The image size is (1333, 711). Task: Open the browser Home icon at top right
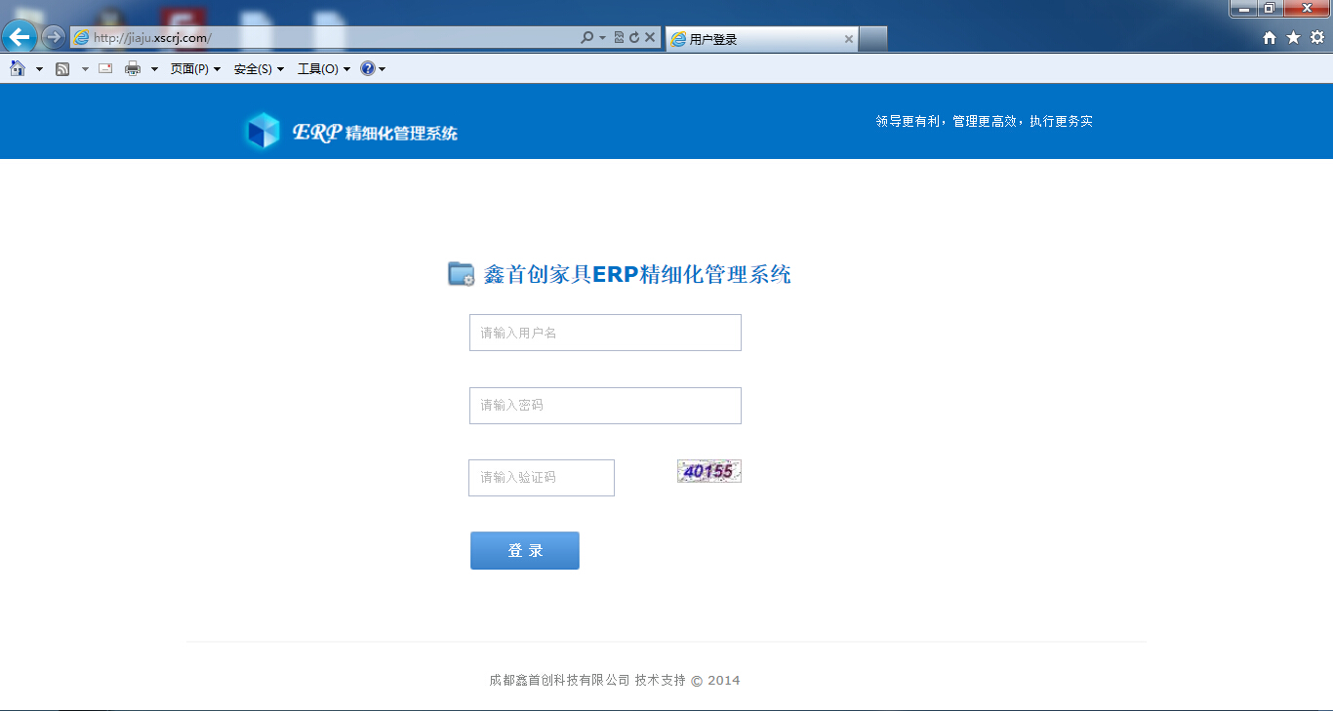click(x=1270, y=38)
